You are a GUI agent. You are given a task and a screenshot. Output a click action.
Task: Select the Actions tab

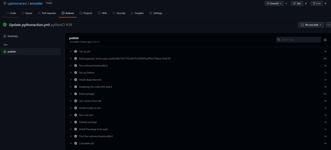tap(68, 13)
